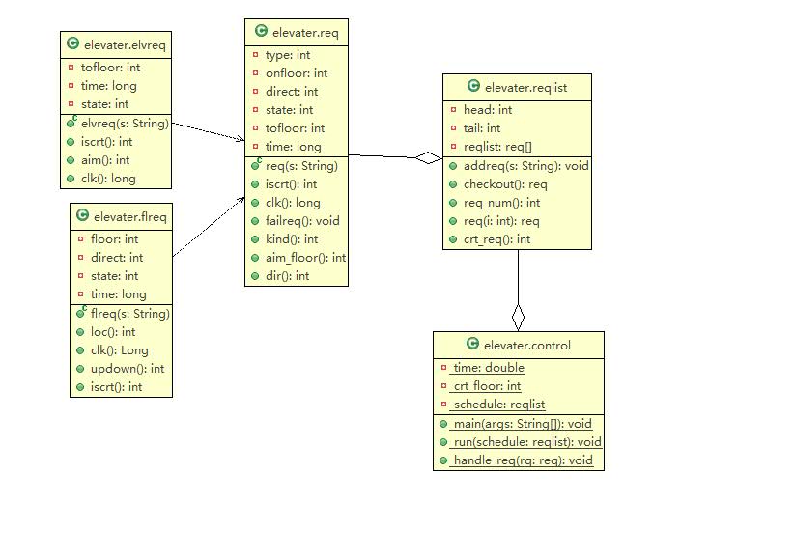Select the elevater.control class title
The height and width of the screenshot is (558, 794).
tap(527, 346)
